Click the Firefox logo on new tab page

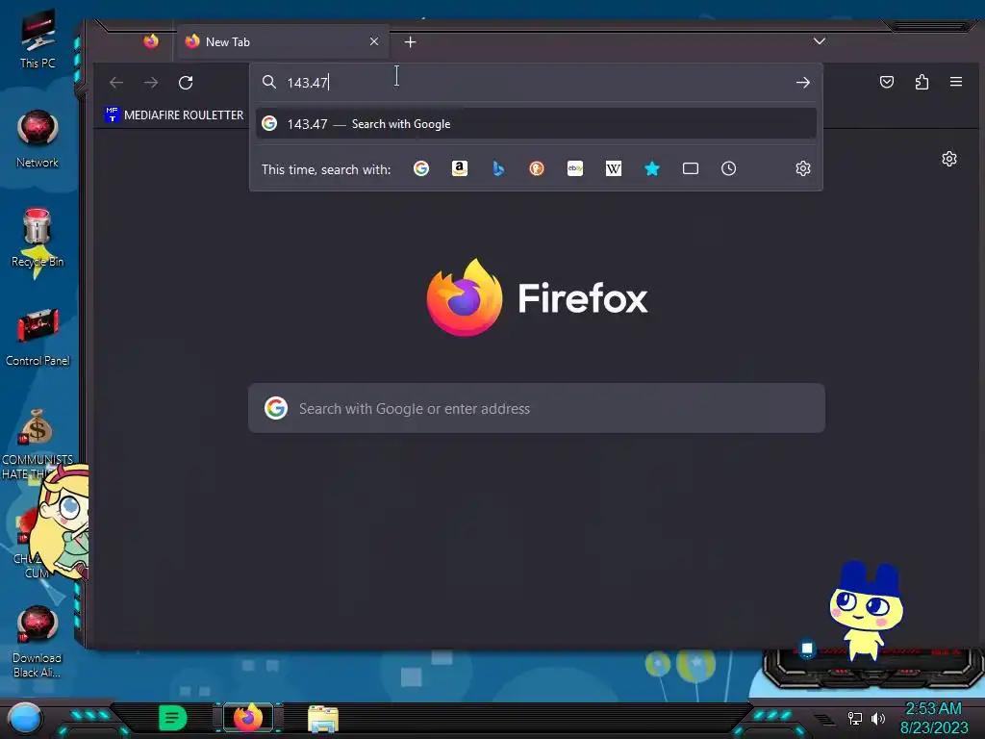(537, 298)
